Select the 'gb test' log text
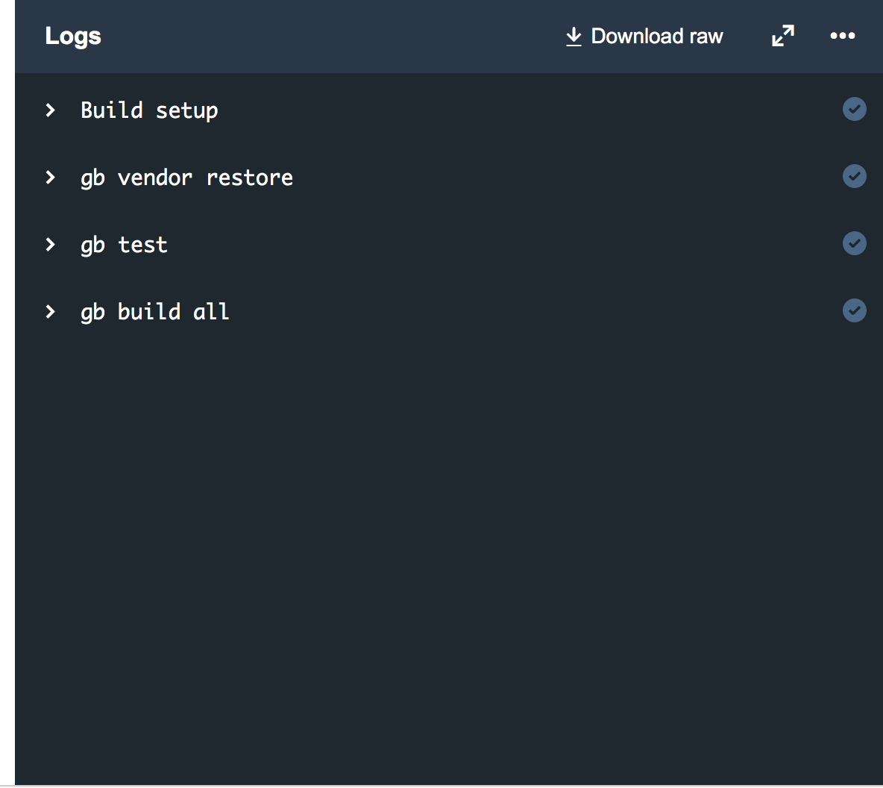The height and width of the screenshot is (788, 883). click(124, 246)
